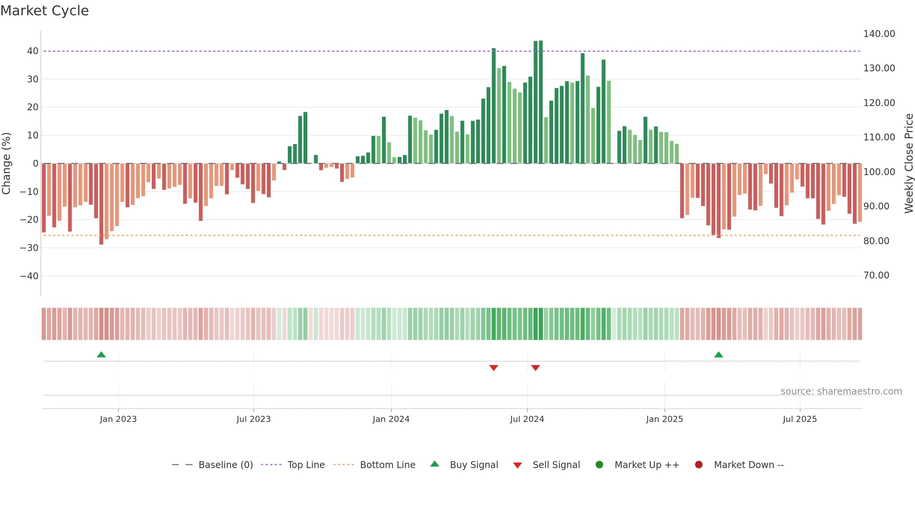915x515 pixels.
Task: Click the source: sharemaestro.com text
Action: (x=841, y=391)
